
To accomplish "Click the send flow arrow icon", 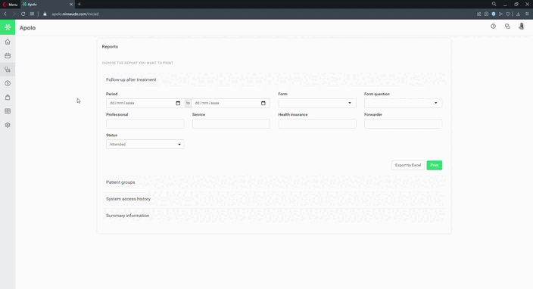I will point(500,14).
